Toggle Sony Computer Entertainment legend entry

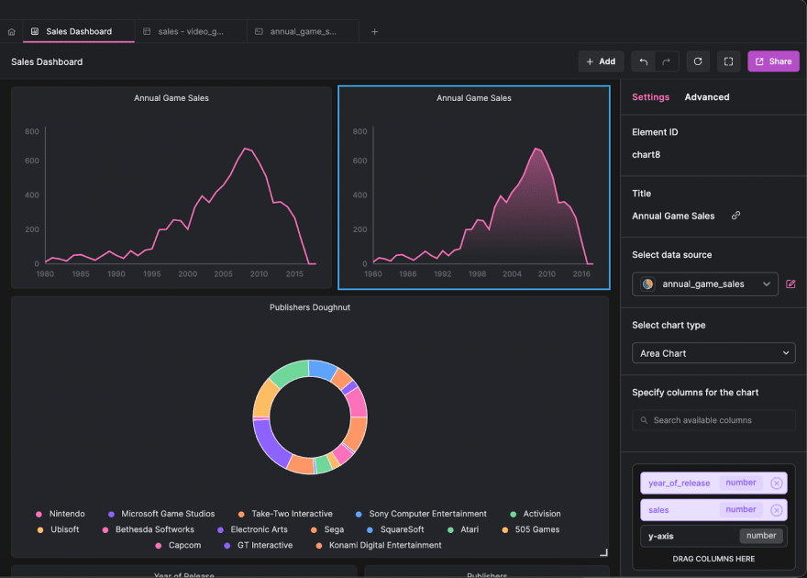421,514
